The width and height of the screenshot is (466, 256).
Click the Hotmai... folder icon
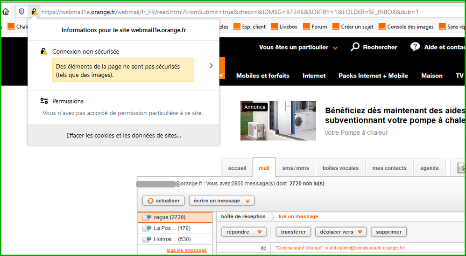click(147, 239)
